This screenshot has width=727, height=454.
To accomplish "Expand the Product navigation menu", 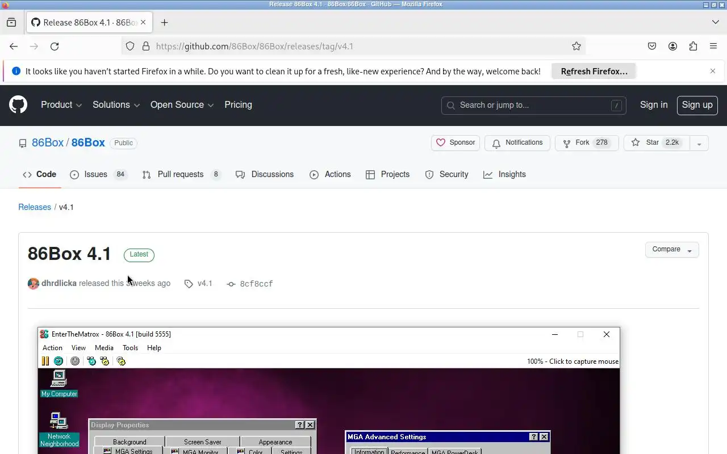I will [x=61, y=105].
